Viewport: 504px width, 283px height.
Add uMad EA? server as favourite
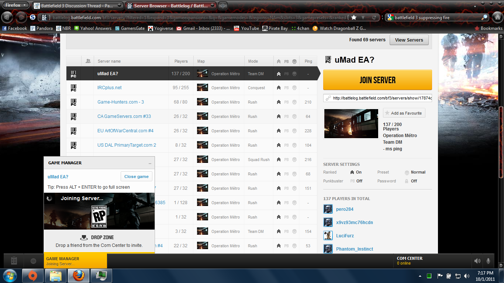point(404,113)
